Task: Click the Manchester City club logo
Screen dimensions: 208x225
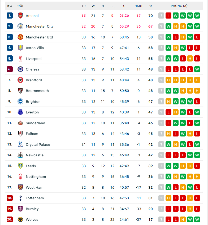Action: [x=21, y=26]
